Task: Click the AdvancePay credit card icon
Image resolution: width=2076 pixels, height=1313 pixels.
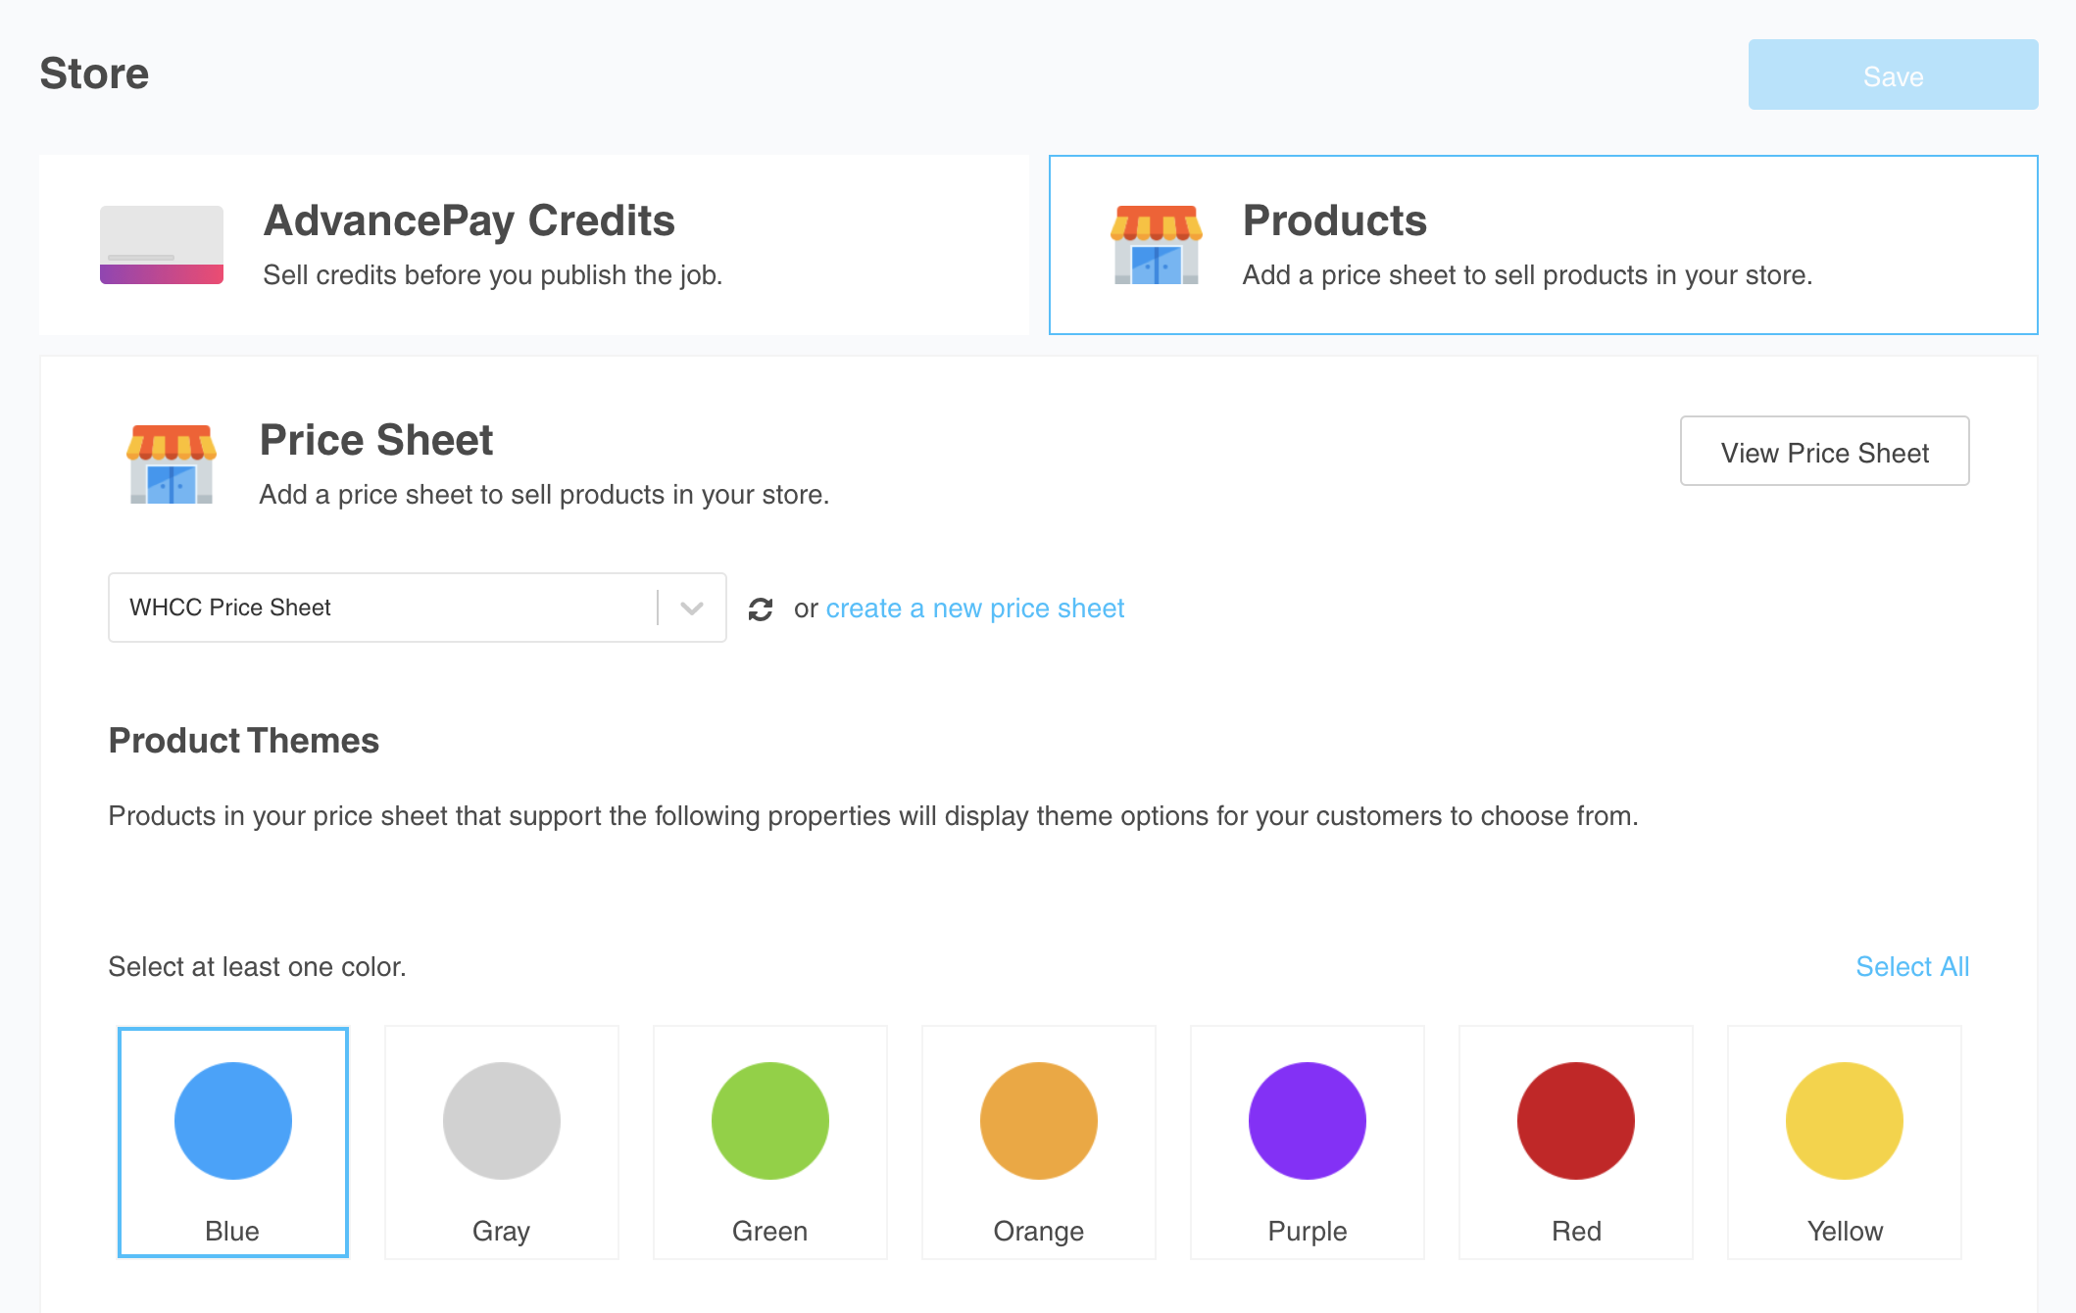Action: (162, 245)
